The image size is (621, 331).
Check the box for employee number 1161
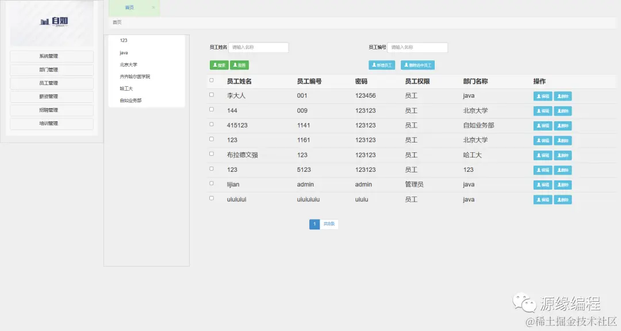pyautogui.click(x=212, y=139)
